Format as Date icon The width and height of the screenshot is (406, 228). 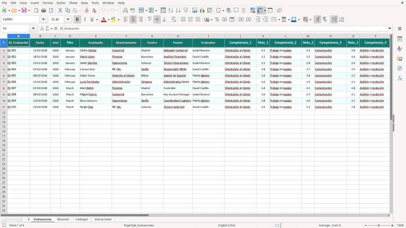(232, 20)
